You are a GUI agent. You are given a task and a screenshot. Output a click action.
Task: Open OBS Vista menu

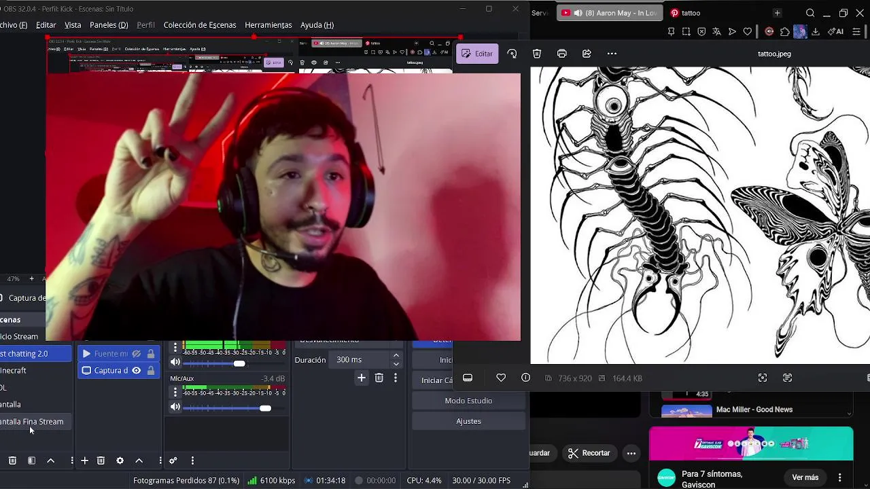point(73,24)
